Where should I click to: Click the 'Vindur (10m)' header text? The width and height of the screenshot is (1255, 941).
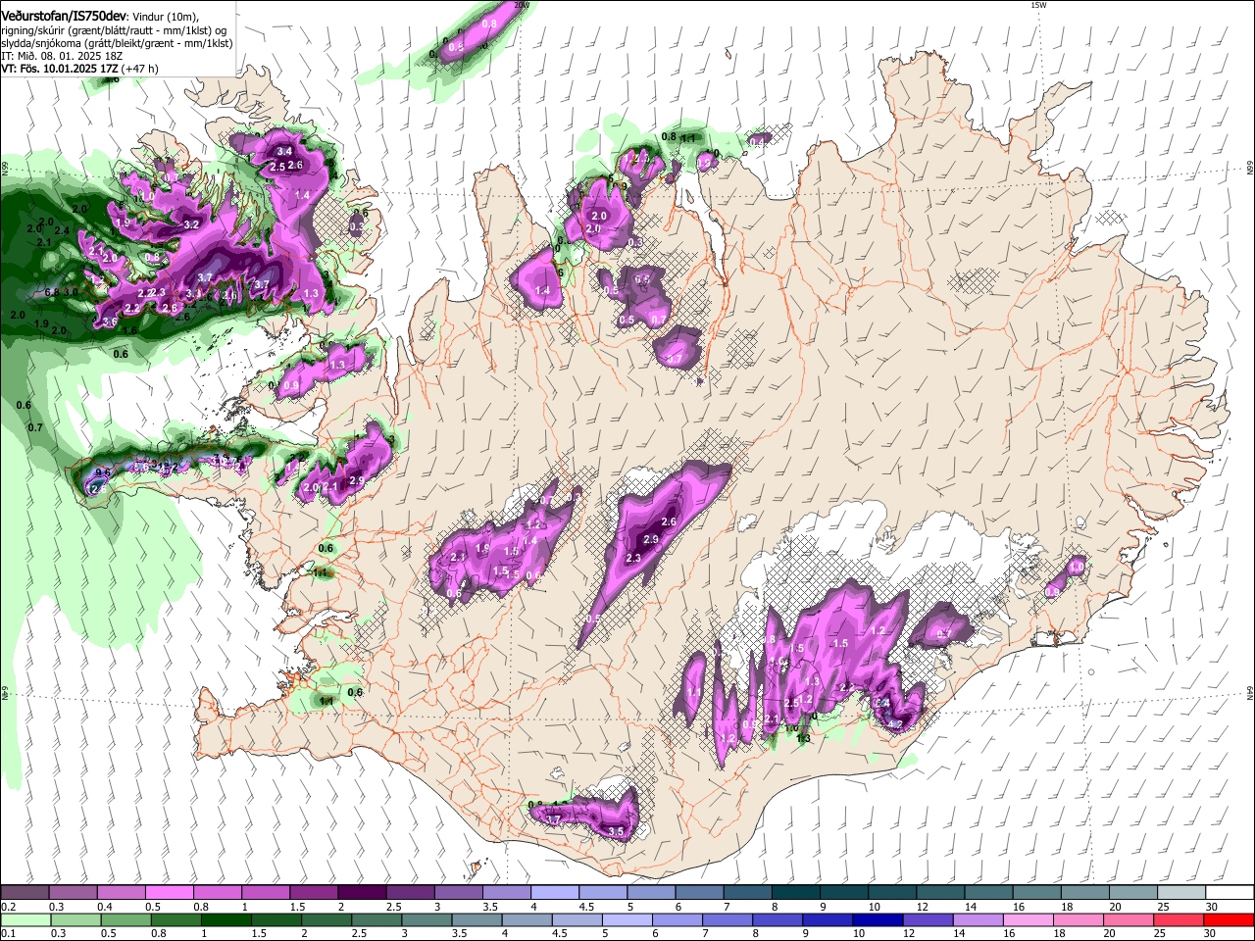[x=166, y=18]
